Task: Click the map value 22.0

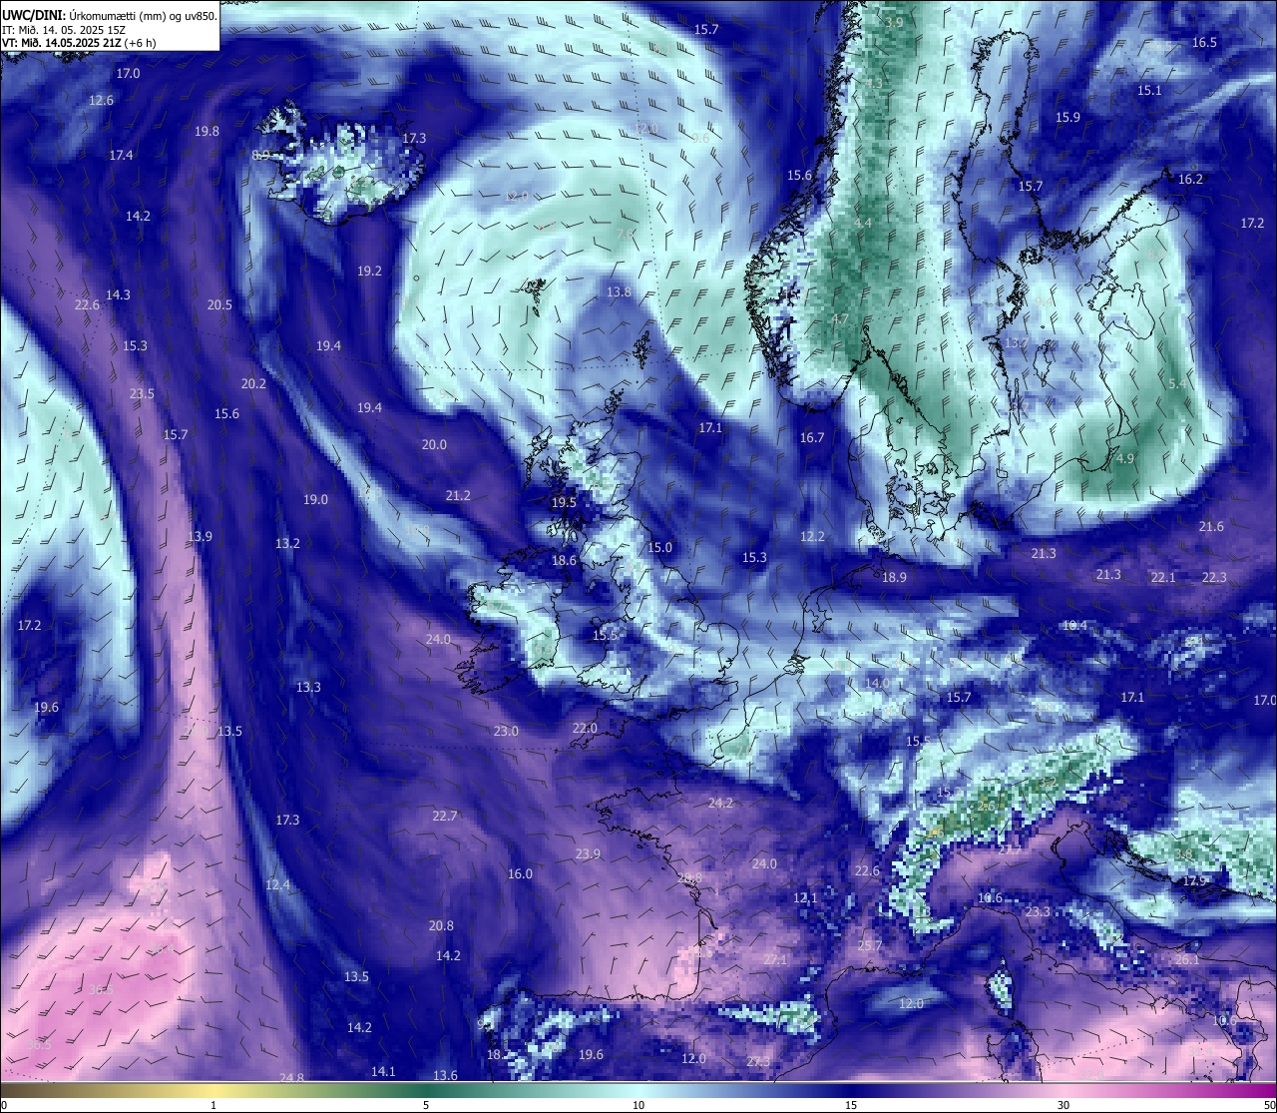Action: [x=585, y=728]
